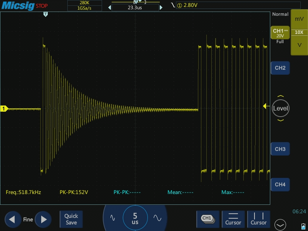The image size is (308, 231).
Task: Decrease timebase with small sine wave icon
Action: [x=112, y=218]
